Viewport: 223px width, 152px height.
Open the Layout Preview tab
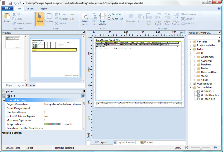click(124, 142)
